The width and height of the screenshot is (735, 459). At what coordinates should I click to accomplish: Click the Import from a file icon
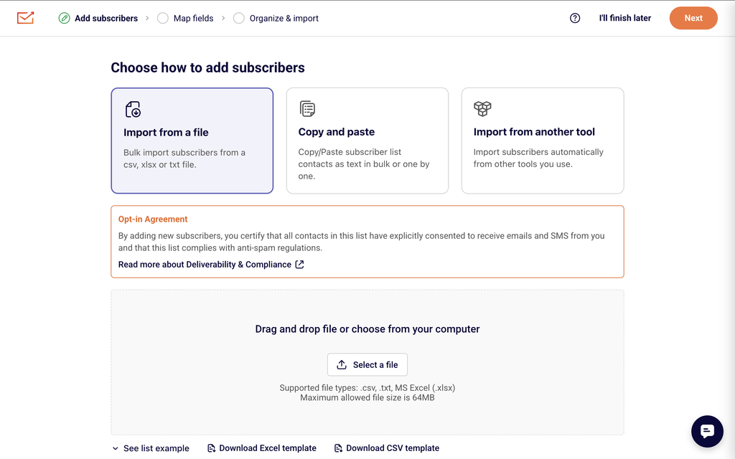click(133, 109)
